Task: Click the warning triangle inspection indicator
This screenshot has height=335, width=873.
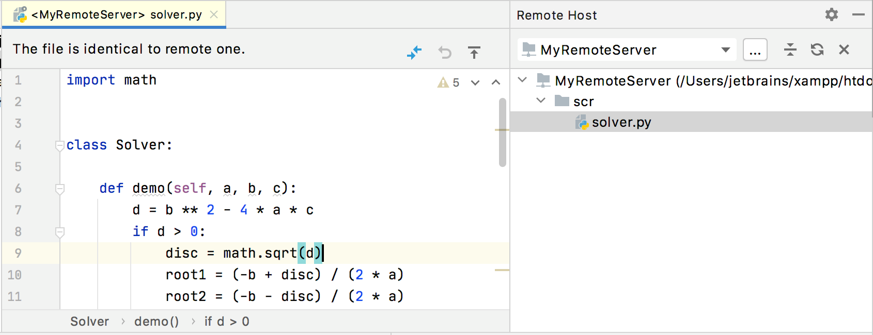Action: tap(443, 82)
